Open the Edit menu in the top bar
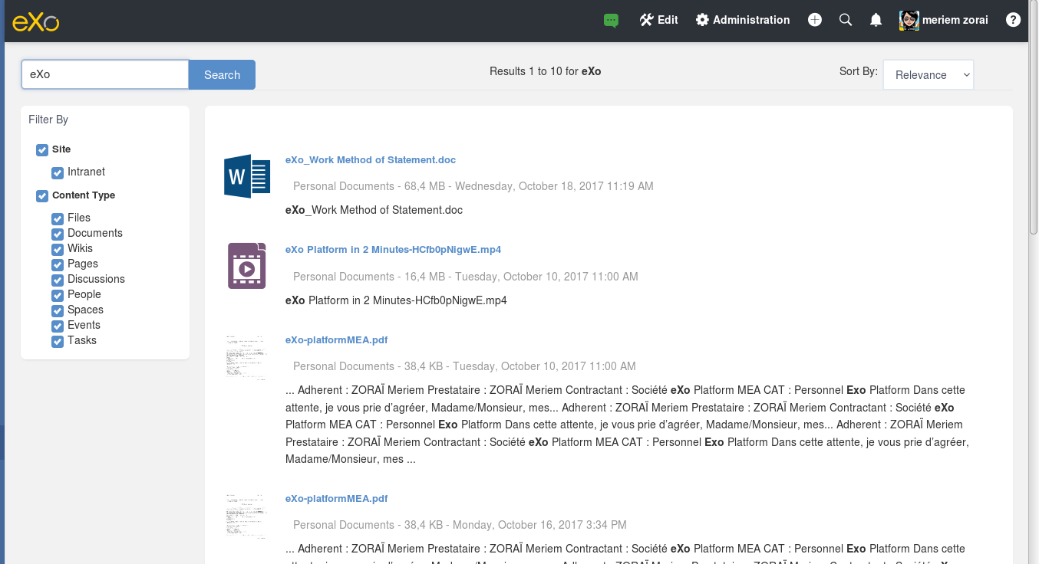Viewport: 1039px width, 564px height. pyautogui.click(x=659, y=20)
